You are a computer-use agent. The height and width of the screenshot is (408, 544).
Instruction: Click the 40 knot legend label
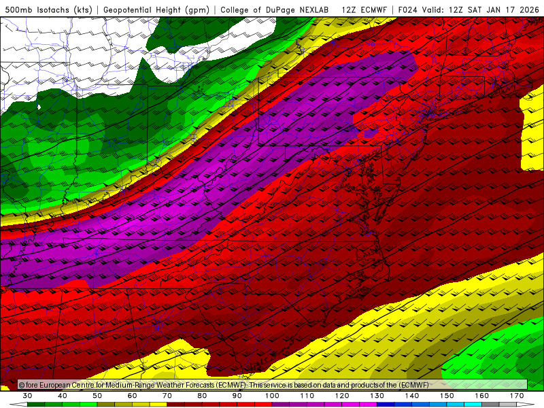tap(63, 396)
